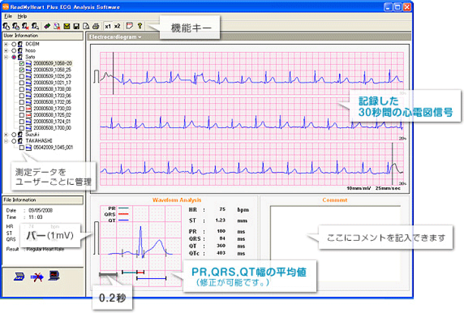The width and height of the screenshot is (464, 313).
Task: Select the Suzuki user radio button
Action: click(x=14, y=135)
